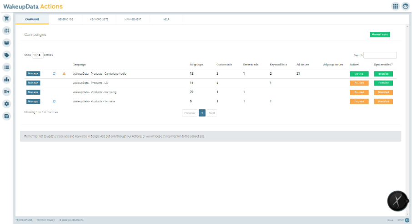Open the apps grid icon in header
The height and width of the screenshot is (224, 412).
click(396, 6)
